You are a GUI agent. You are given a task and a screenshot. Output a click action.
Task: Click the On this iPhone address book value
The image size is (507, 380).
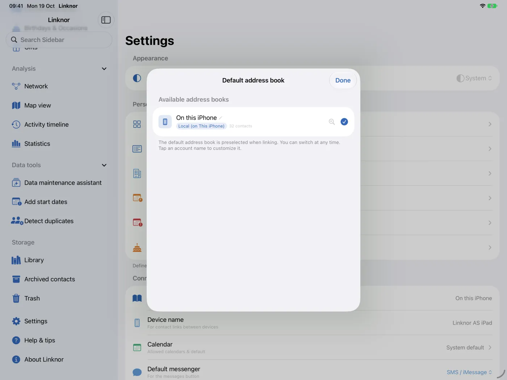tap(474, 298)
